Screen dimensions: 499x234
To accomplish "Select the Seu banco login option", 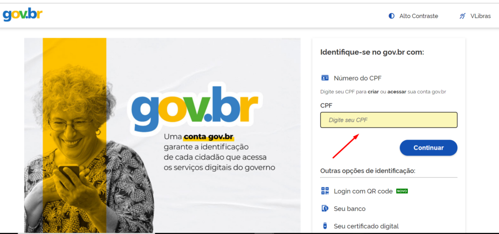I will pyautogui.click(x=349, y=209).
